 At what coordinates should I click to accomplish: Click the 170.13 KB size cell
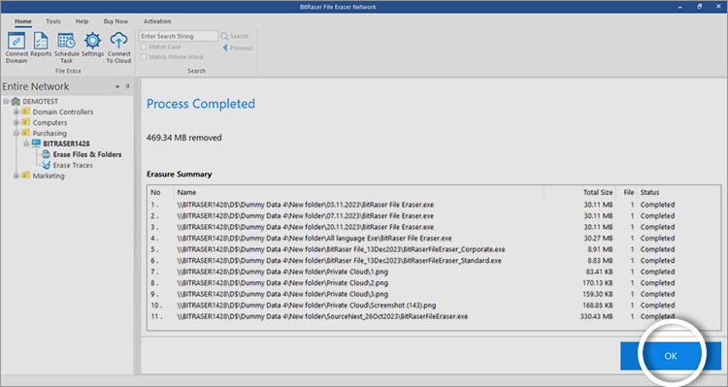[x=598, y=282]
